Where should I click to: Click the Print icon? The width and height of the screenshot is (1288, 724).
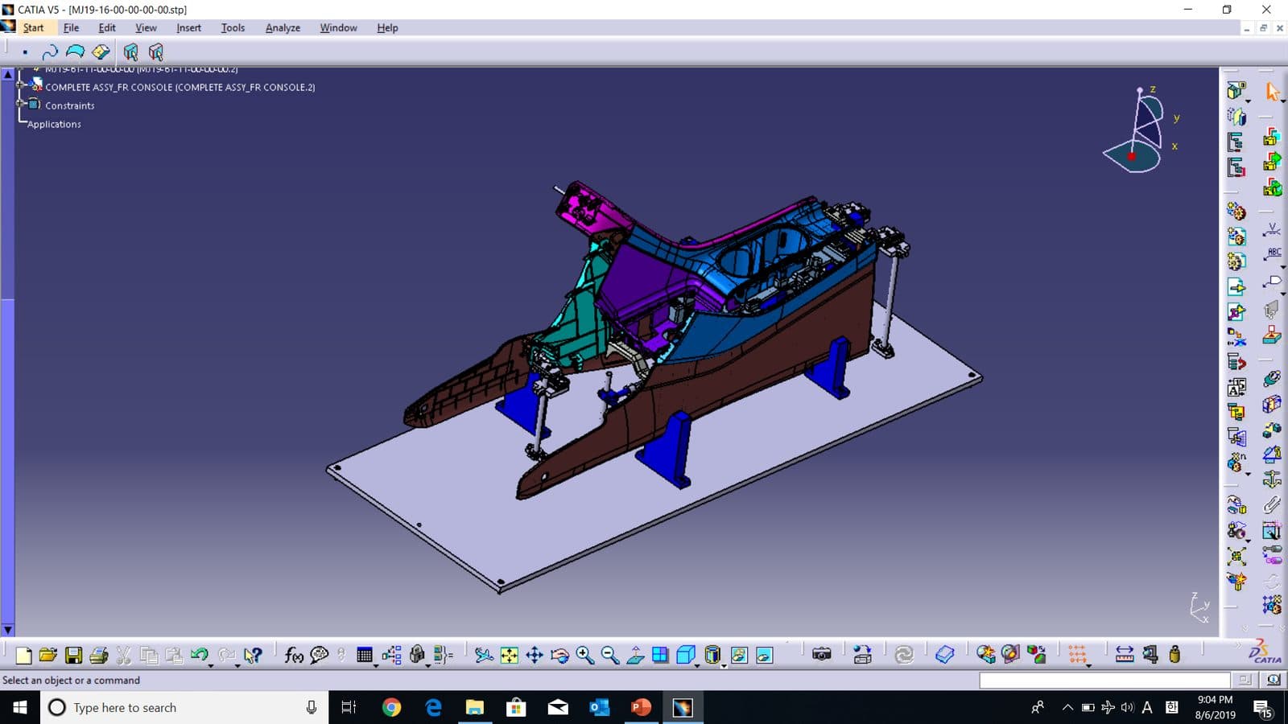99,656
